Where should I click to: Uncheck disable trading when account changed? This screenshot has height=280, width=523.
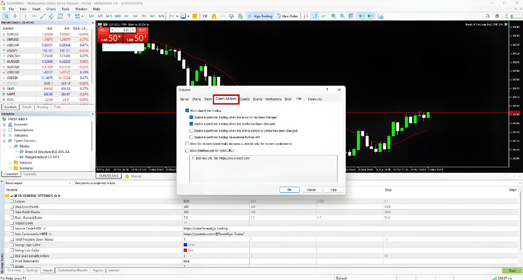[x=191, y=117]
